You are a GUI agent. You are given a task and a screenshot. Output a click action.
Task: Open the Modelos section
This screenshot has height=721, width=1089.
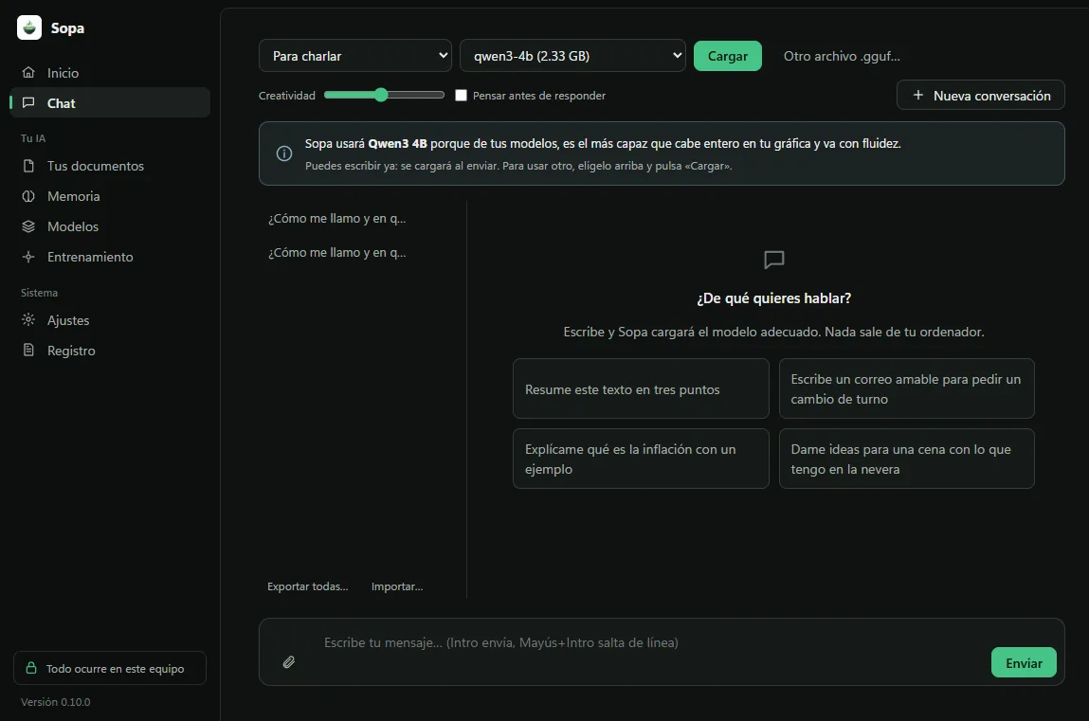click(x=110, y=226)
